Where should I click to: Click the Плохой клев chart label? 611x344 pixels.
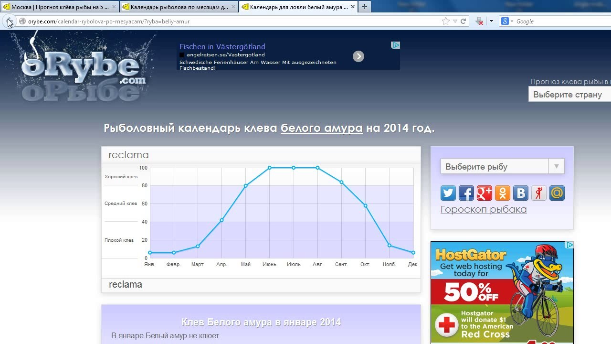pos(119,240)
